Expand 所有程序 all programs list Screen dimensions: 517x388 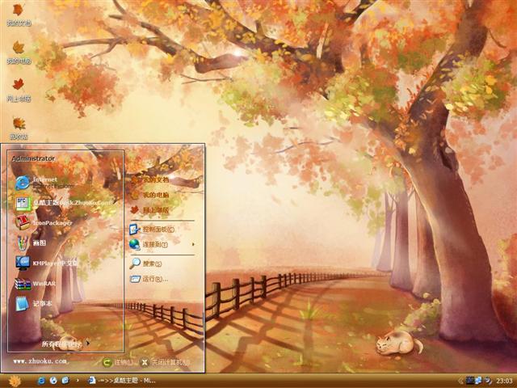pyautogui.click(x=65, y=344)
